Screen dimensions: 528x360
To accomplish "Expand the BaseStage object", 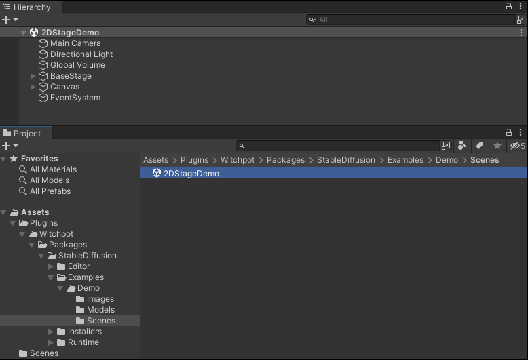I will click(x=33, y=76).
